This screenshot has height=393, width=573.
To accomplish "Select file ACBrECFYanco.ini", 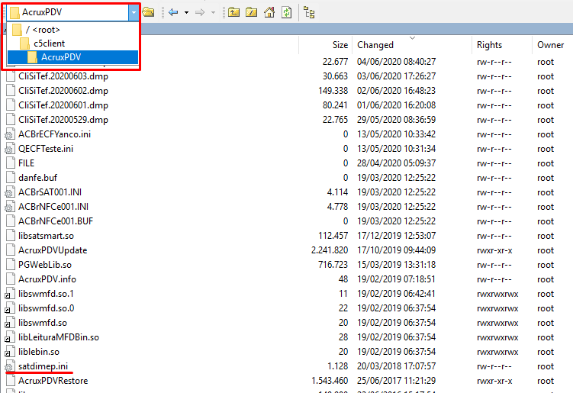I will coord(54,134).
